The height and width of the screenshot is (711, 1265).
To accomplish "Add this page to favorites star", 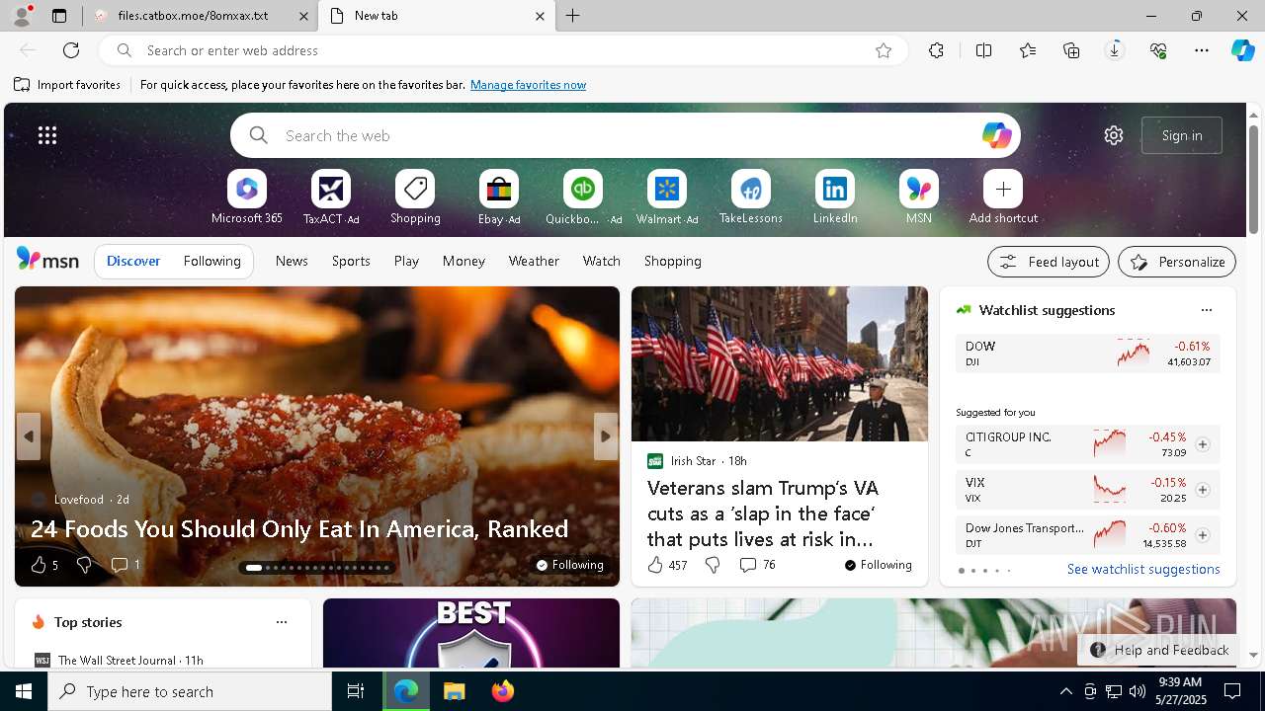I will [884, 50].
